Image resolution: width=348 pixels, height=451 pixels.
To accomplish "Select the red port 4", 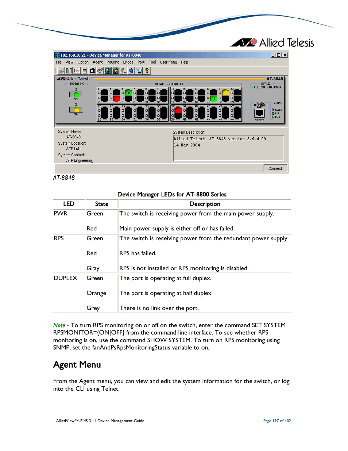I will click(x=116, y=99).
